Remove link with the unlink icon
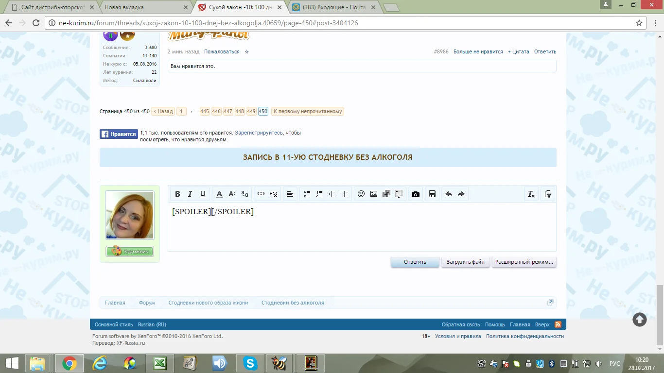The image size is (664, 373). point(274,194)
